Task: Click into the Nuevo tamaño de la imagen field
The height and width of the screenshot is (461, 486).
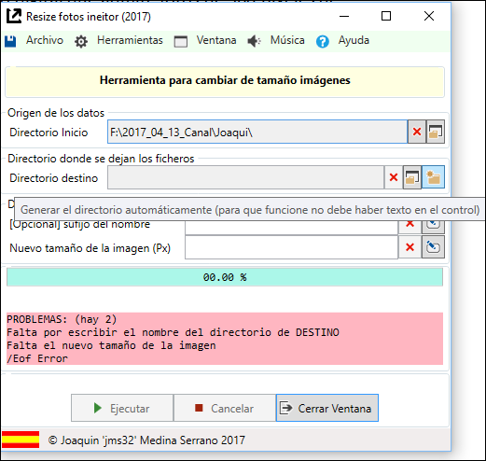Action: [x=292, y=247]
